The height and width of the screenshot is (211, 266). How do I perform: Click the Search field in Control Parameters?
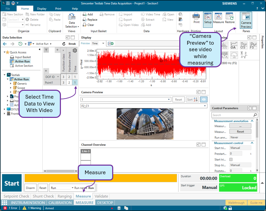point(232,115)
